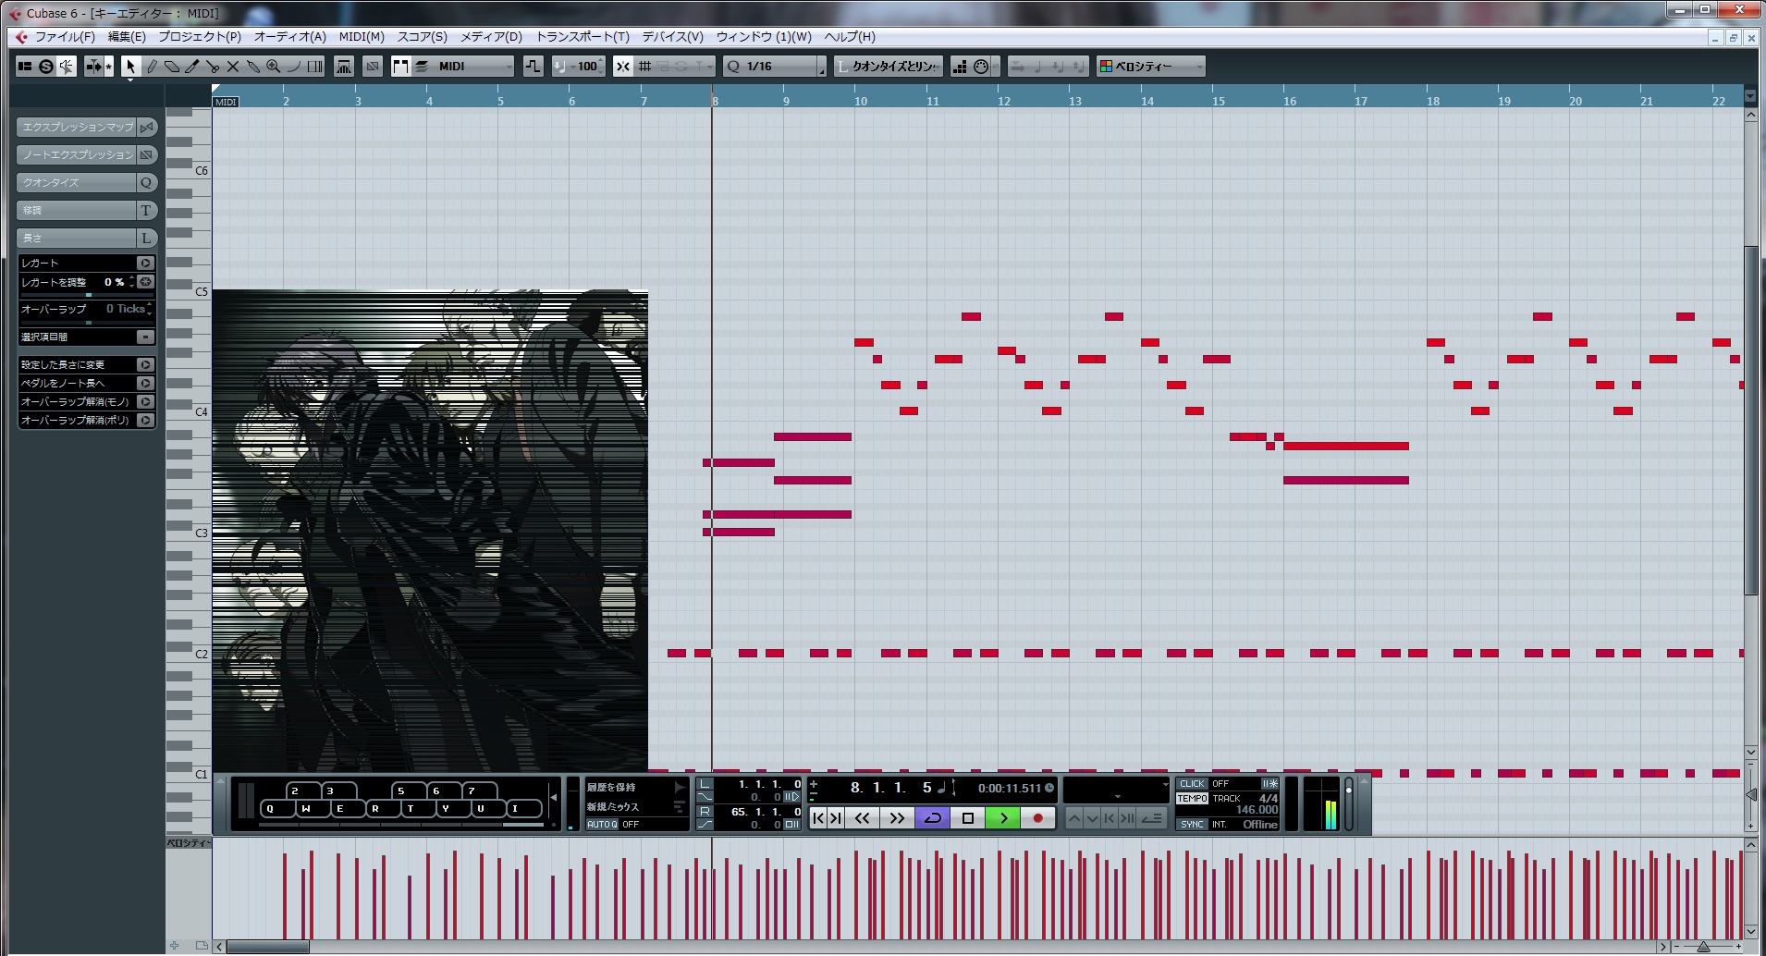Toggle the 選択項目間 switch
The height and width of the screenshot is (956, 1766).
click(145, 337)
